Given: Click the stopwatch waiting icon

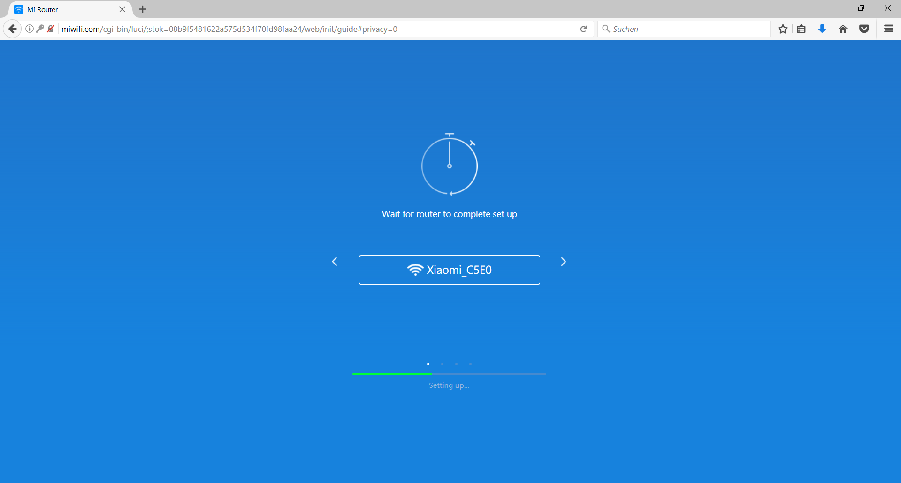Looking at the screenshot, I should 450,164.
